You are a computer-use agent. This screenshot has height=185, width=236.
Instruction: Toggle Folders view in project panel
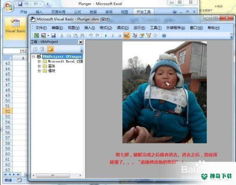(51, 49)
